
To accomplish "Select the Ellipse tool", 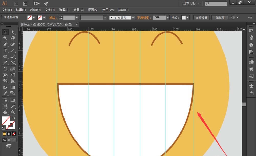I will [x=5, y=56].
